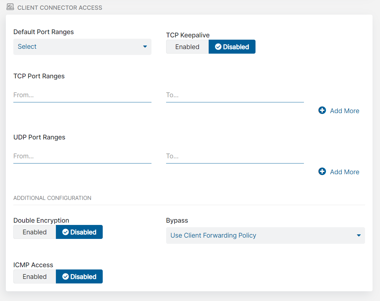Image resolution: width=380 pixels, height=301 pixels.
Task: Click the plus icon for TCP Add More
Action: (x=322, y=111)
